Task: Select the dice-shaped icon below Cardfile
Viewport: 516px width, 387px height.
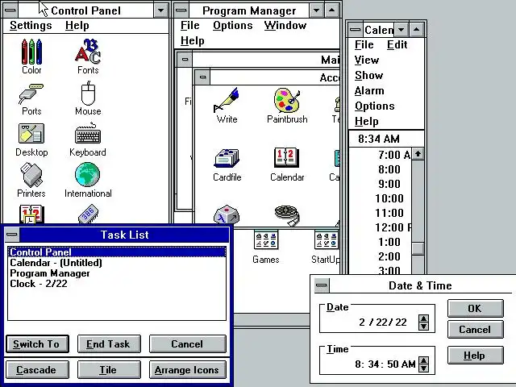Action: click(x=227, y=215)
